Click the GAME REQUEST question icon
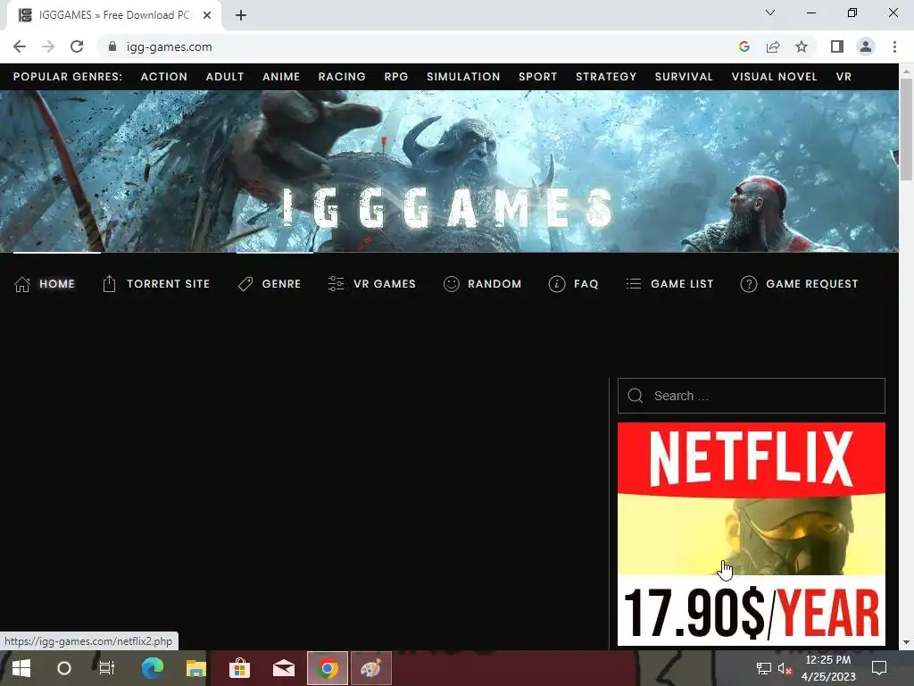 (x=749, y=284)
